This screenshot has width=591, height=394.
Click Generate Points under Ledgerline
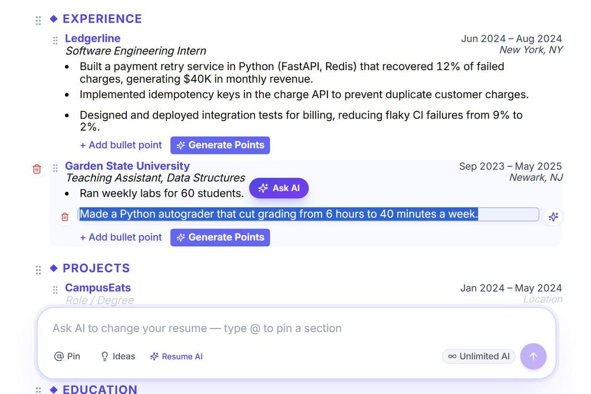pyautogui.click(x=220, y=145)
